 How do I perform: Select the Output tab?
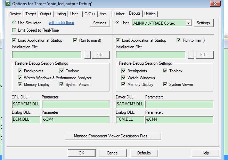pyautogui.click(x=46, y=14)
